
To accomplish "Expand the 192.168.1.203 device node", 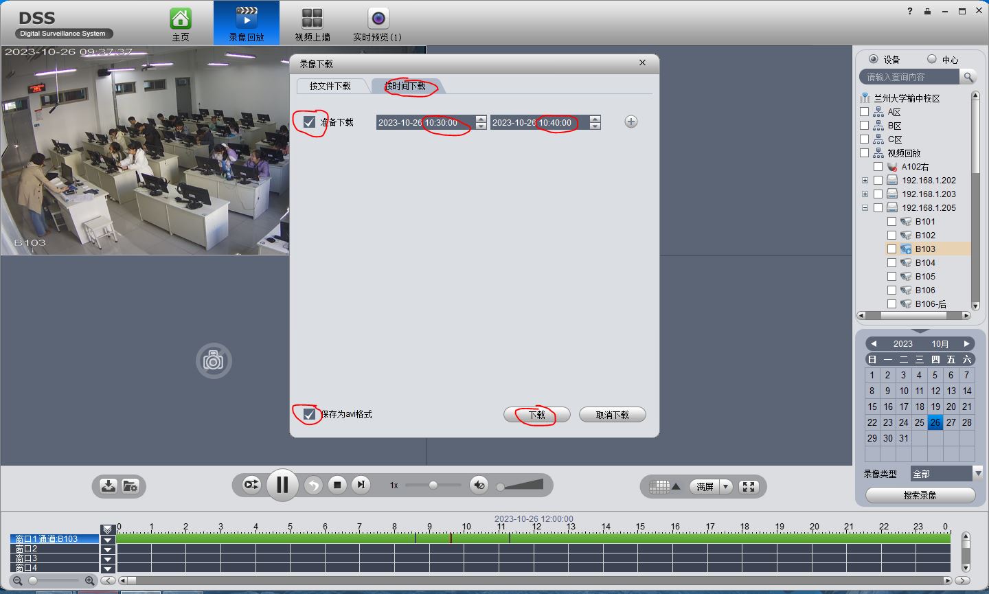I will click(x=865, y=194).
